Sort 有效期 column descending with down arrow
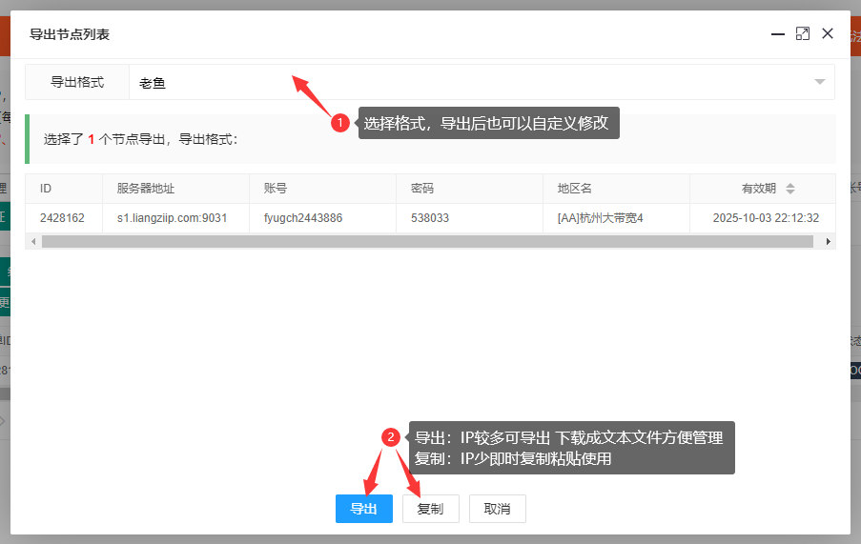 [x=790, y=192]
